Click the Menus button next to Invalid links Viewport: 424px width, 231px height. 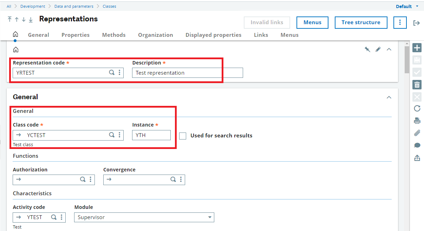click(x=312, y=22)
